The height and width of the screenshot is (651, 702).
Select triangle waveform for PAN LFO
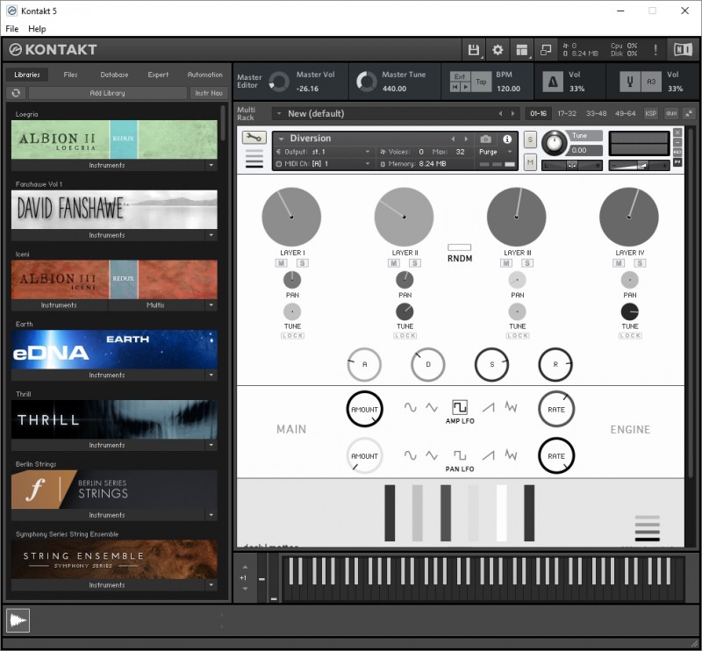point(432,455)
